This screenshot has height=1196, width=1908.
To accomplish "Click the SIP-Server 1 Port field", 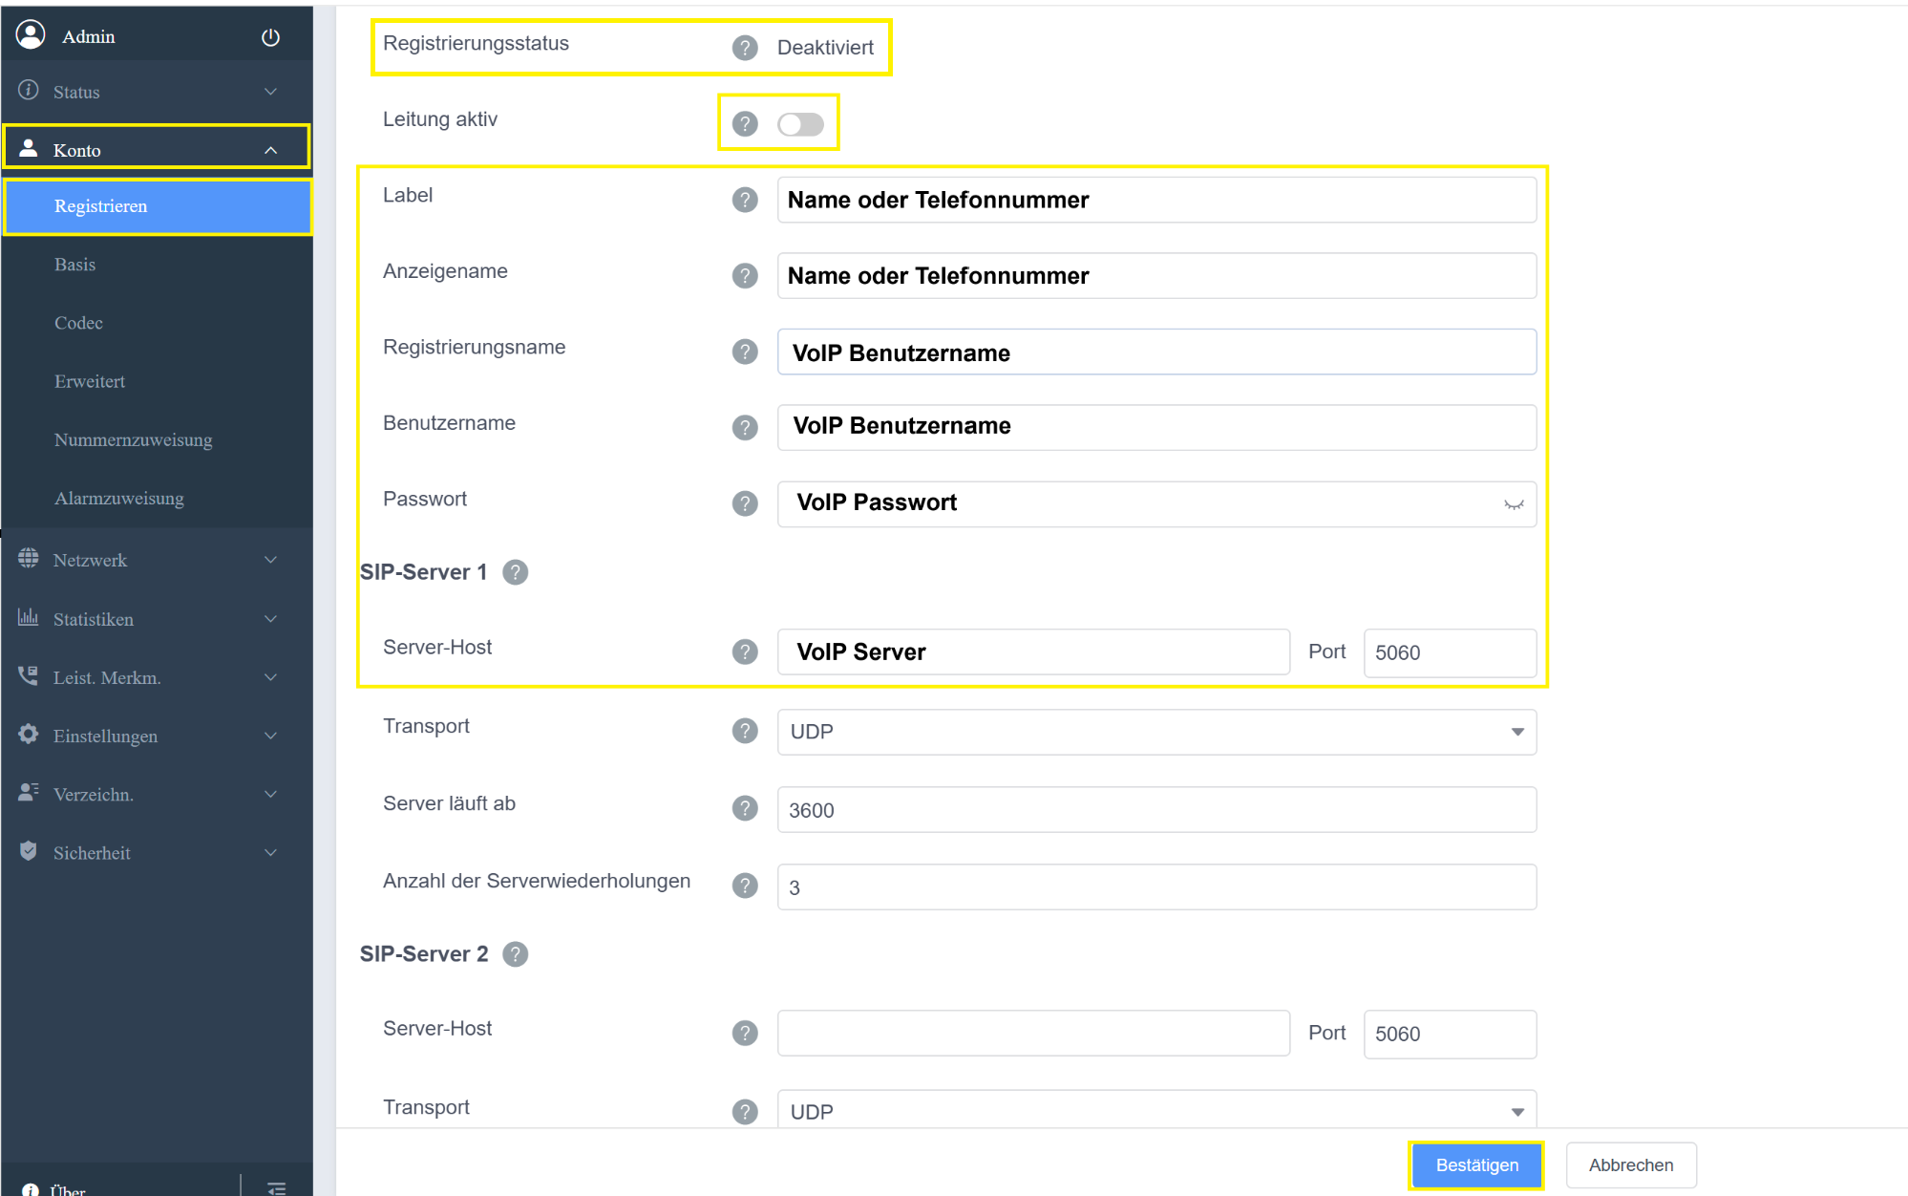I will pyautogui.click(x=1450, y=652).
